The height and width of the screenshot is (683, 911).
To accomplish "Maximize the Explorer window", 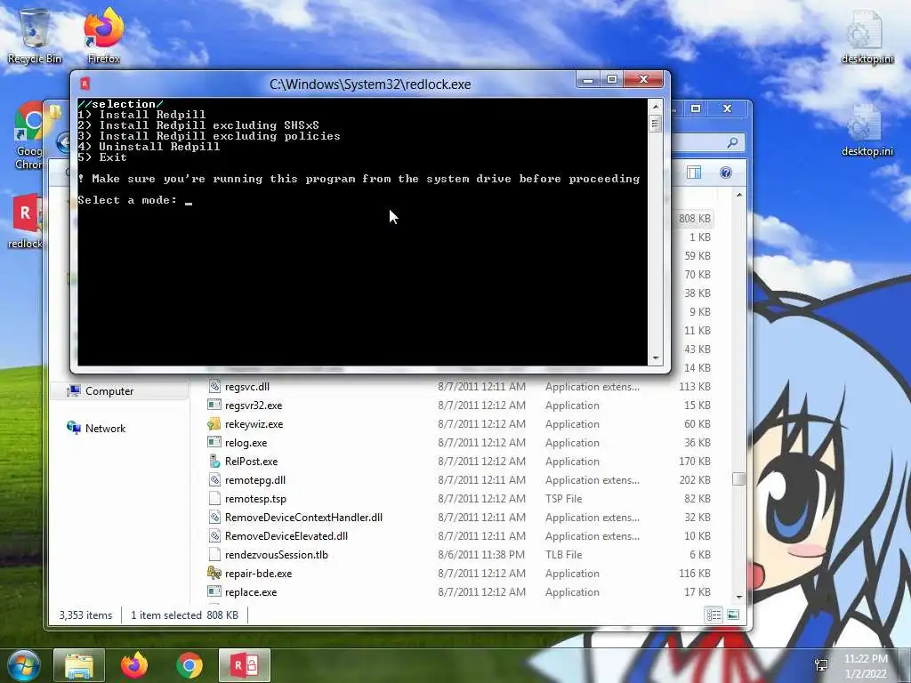I will click(696, 108).
